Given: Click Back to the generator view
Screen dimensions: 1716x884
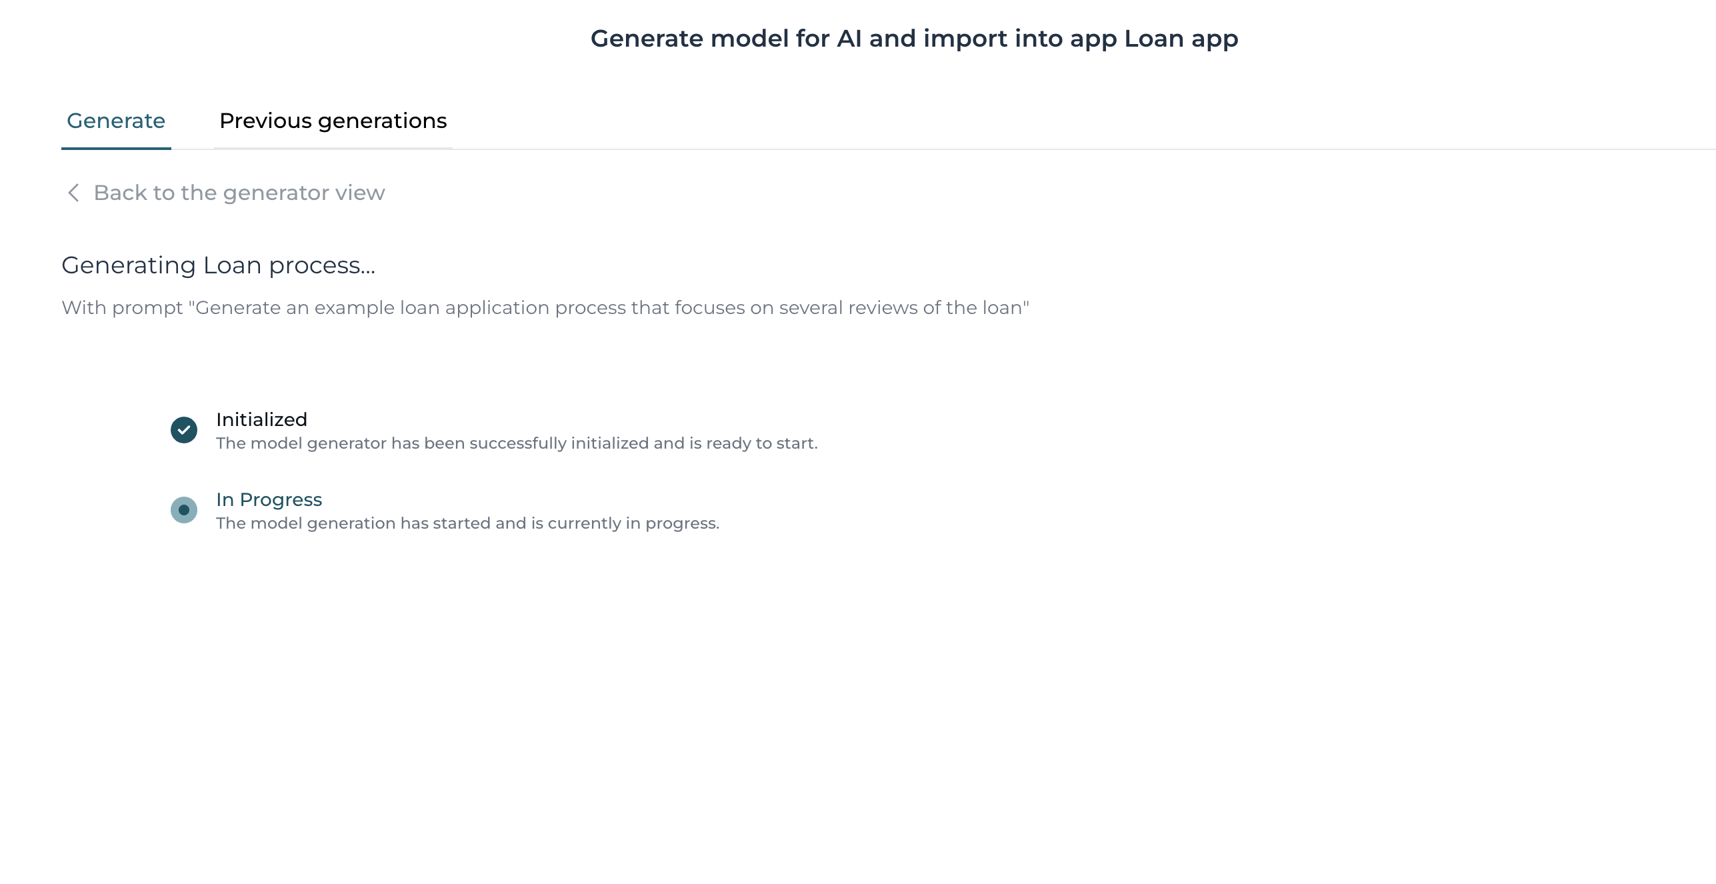Looking at the screenshot, I should tap(225, 193).
